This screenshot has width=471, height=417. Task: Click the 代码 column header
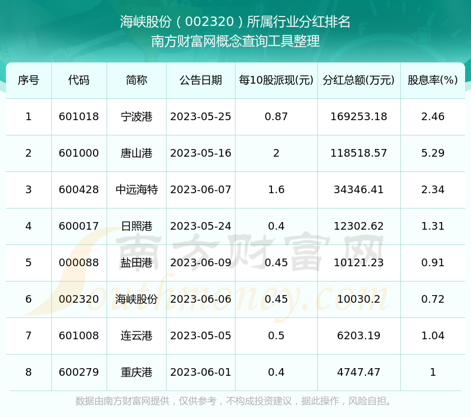click(79, 80)
